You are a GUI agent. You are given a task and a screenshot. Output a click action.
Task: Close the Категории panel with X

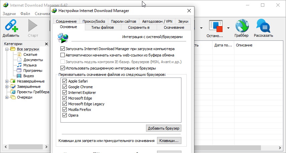[x=46, y=44]
